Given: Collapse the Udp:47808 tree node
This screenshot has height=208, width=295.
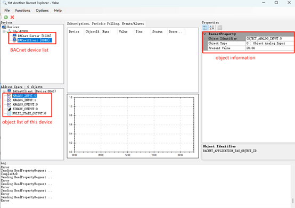Looking at the screenshot, I should point(4,31).
